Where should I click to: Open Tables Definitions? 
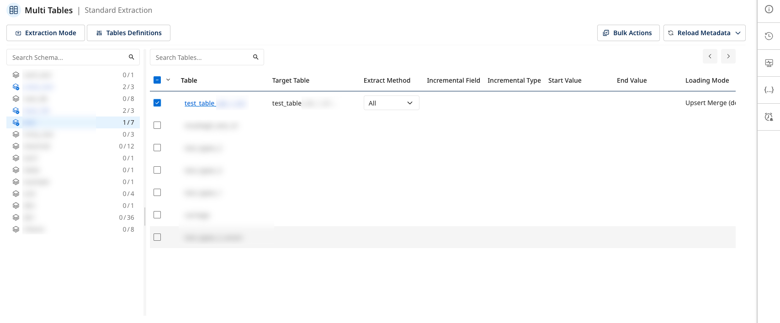click(x=128, y=33)
